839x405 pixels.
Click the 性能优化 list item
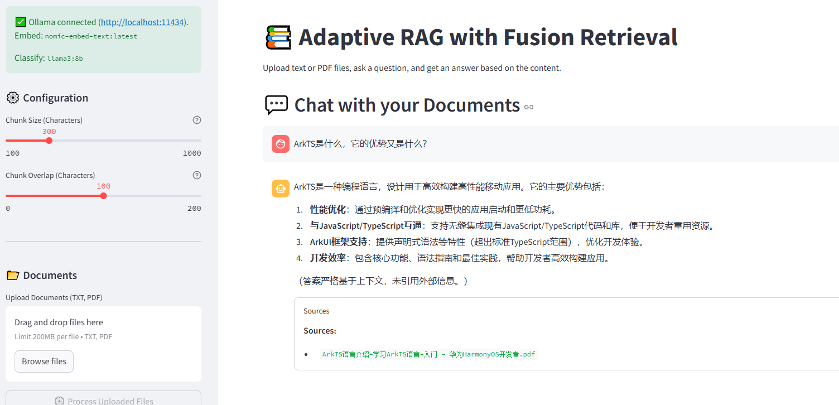tap(433, 210)
